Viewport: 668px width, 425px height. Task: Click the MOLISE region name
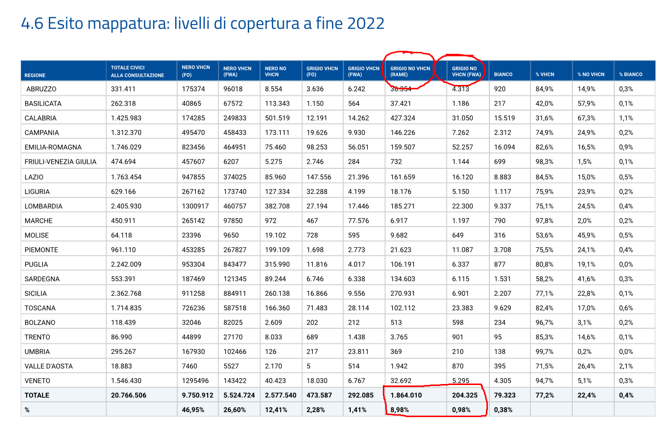pos(37,235)
